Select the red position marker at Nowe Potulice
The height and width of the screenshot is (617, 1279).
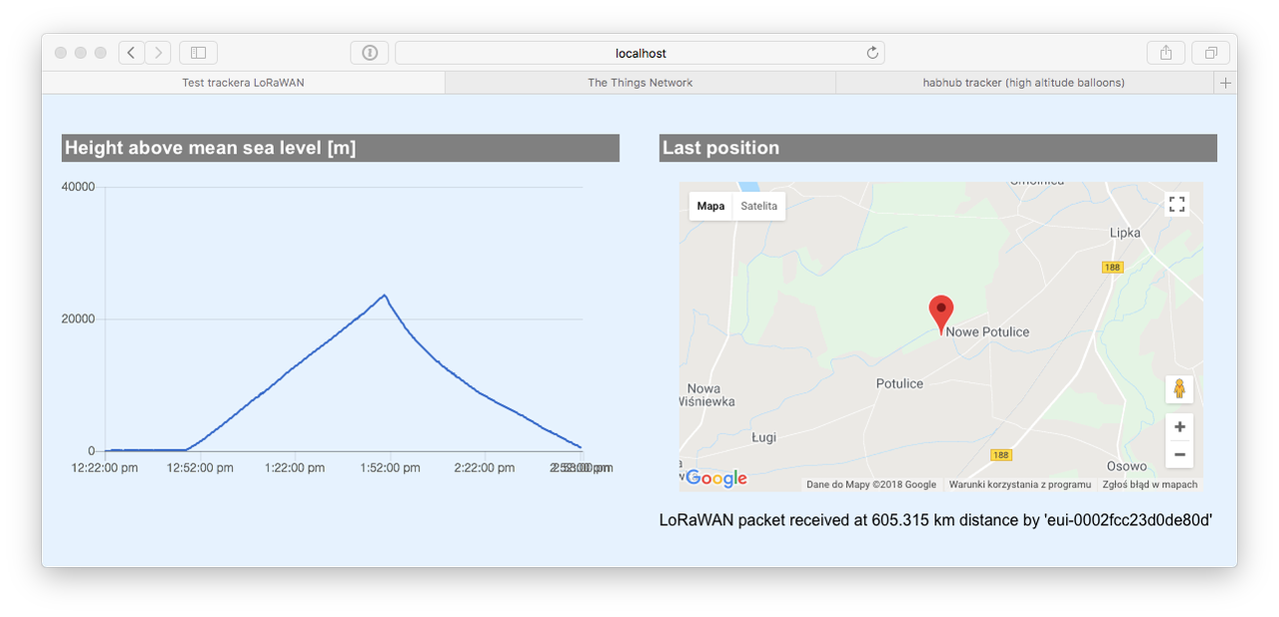941,313
